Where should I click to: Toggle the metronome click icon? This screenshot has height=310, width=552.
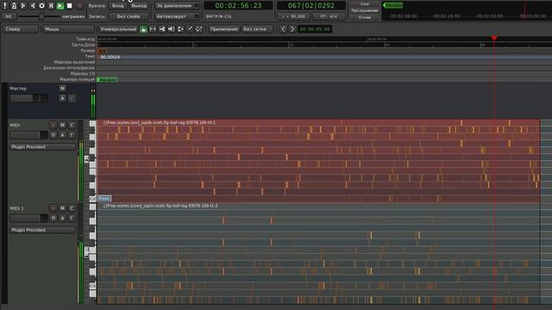tap(14, 6)
